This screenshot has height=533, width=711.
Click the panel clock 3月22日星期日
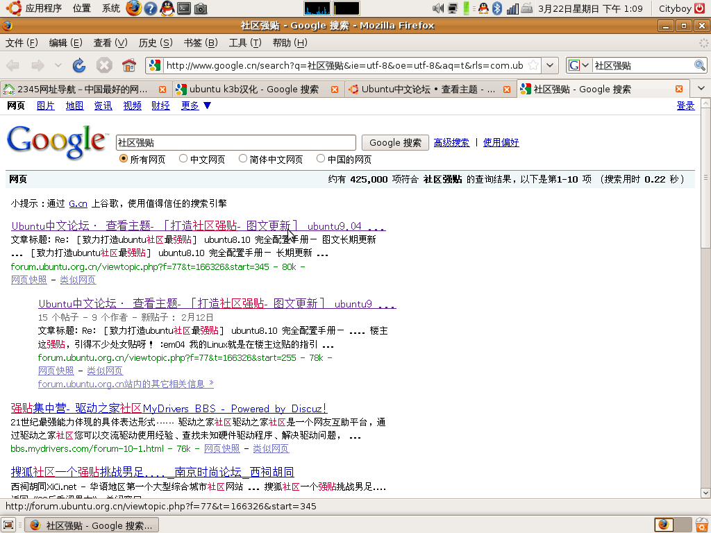click(590, 8)
